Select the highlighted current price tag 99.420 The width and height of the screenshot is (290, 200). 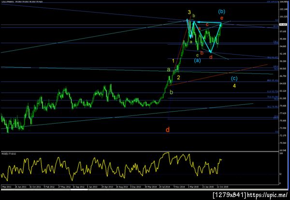(x=282, y=25)
